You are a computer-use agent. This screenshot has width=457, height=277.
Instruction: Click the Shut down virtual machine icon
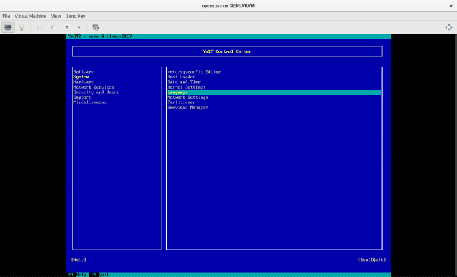point(67,27)
